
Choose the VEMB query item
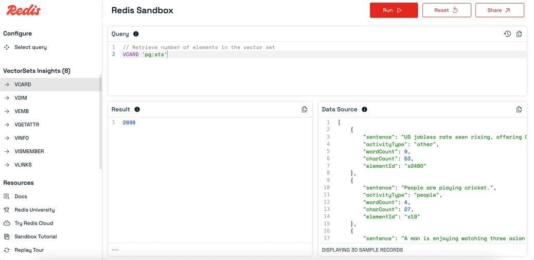(22, 111)
